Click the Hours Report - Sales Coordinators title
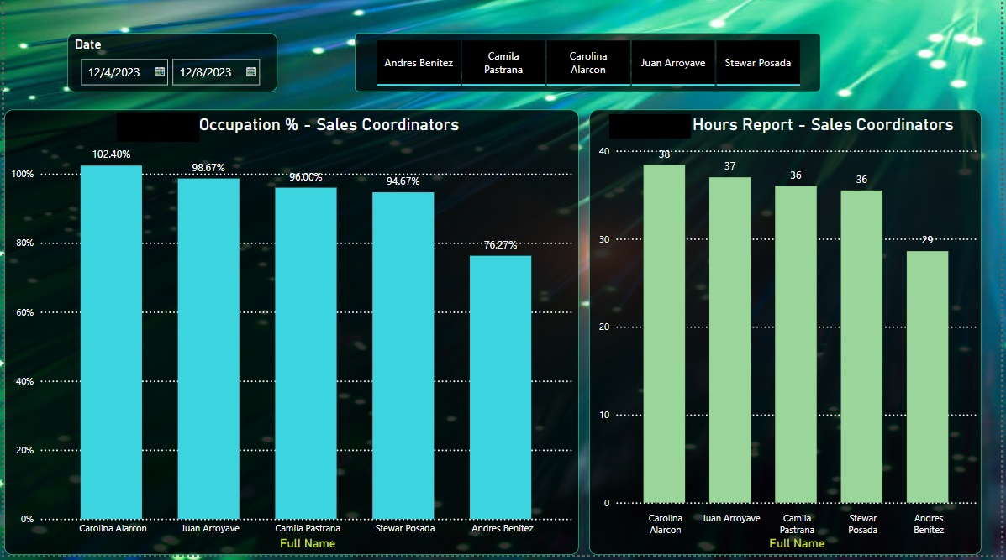1006x560 pixels. point(822,124)
